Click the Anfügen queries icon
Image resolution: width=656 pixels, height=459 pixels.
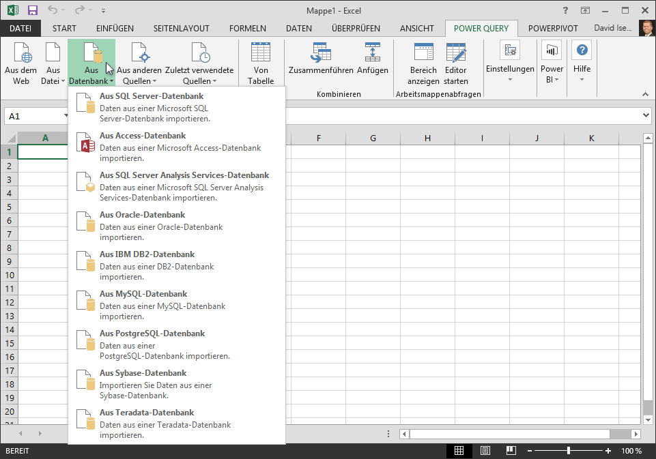372,58
